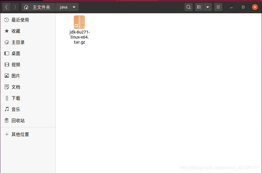Open 下载 in sidebar
Image resolution: width=262 pixels, height=173 pixels.
(28, 98)
